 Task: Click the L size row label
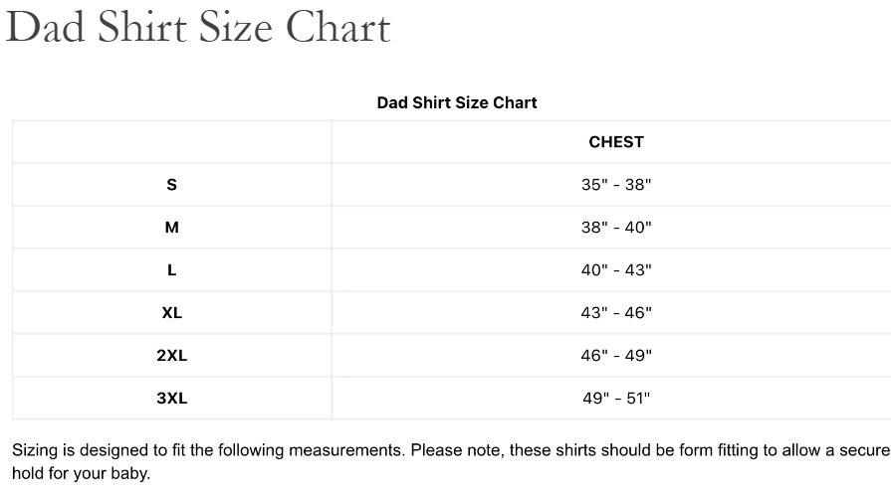point(171,270)
